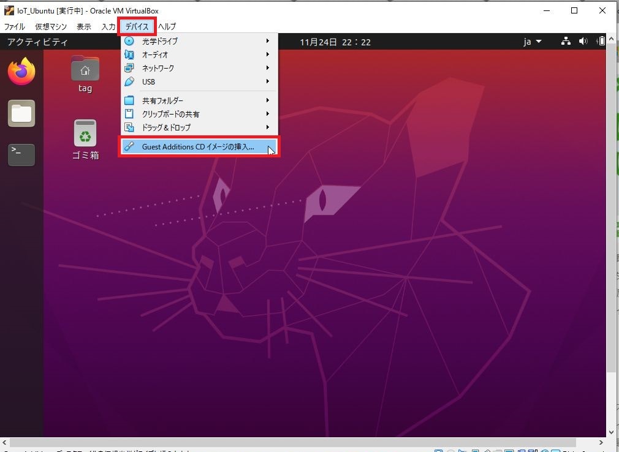Open the デバイス menu
The width and height of the screenshot is (619, 452).
[x=137, y=27]
